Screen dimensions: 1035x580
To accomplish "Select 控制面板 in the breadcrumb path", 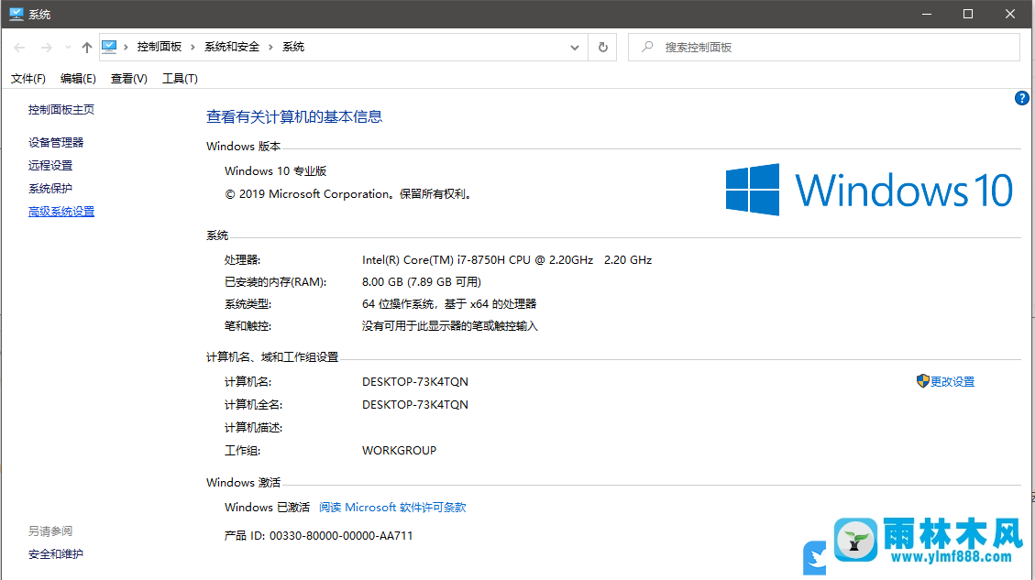I will click(x=160, y=47).
